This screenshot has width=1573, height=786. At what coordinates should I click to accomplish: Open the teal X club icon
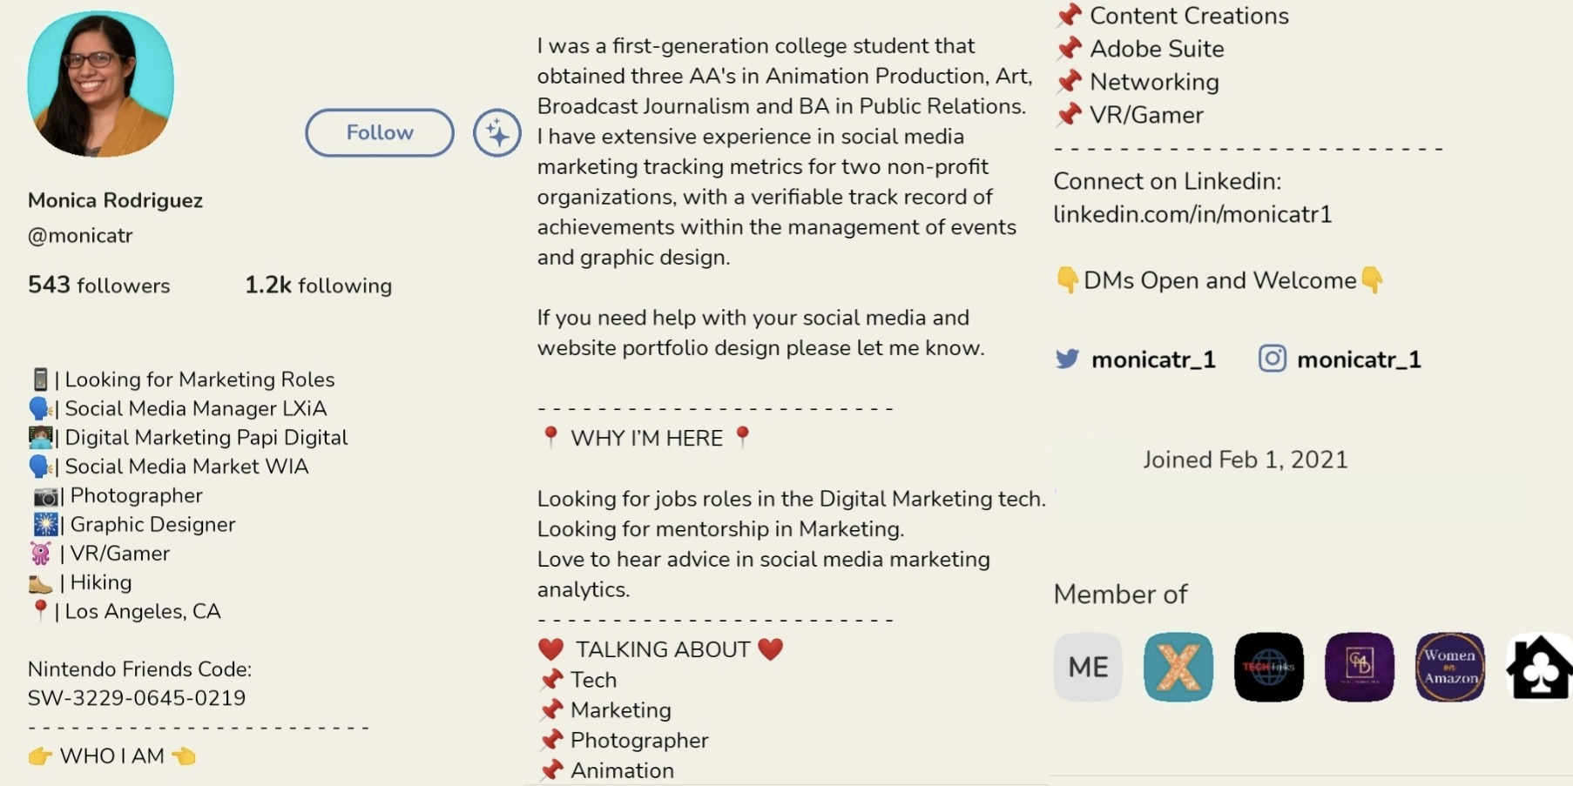tap(1178, 667)
